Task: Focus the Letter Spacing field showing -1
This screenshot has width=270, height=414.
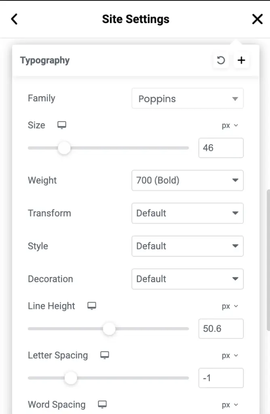Action: tap(221, 378)
